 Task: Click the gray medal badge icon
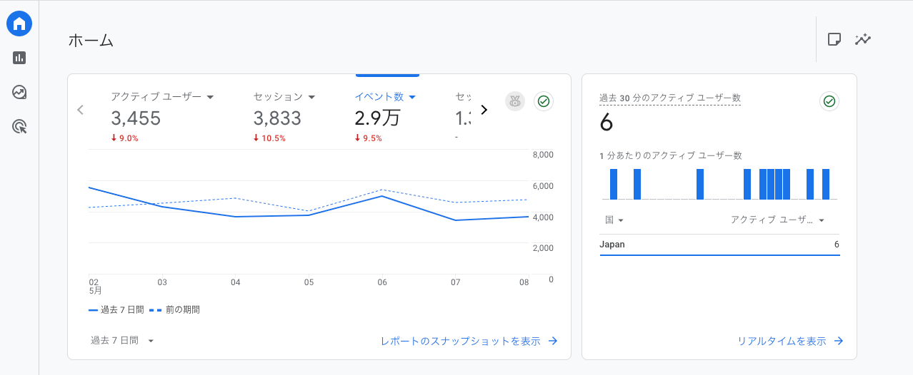pos(514,101)
